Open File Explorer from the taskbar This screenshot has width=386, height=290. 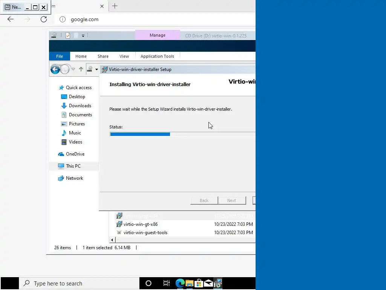click(x=189, y=283)
